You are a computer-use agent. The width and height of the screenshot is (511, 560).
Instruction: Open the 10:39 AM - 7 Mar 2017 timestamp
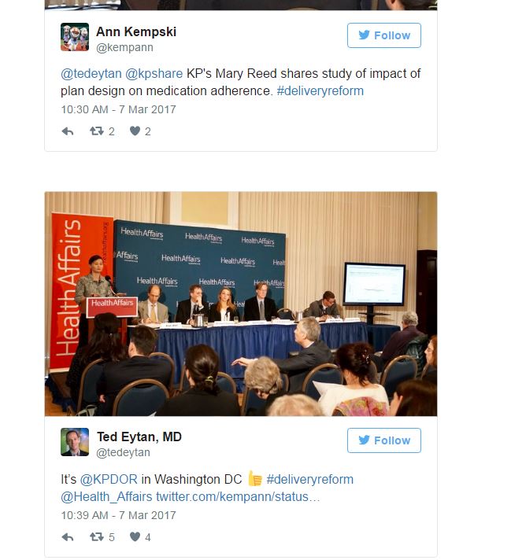[x=118, y=515]
